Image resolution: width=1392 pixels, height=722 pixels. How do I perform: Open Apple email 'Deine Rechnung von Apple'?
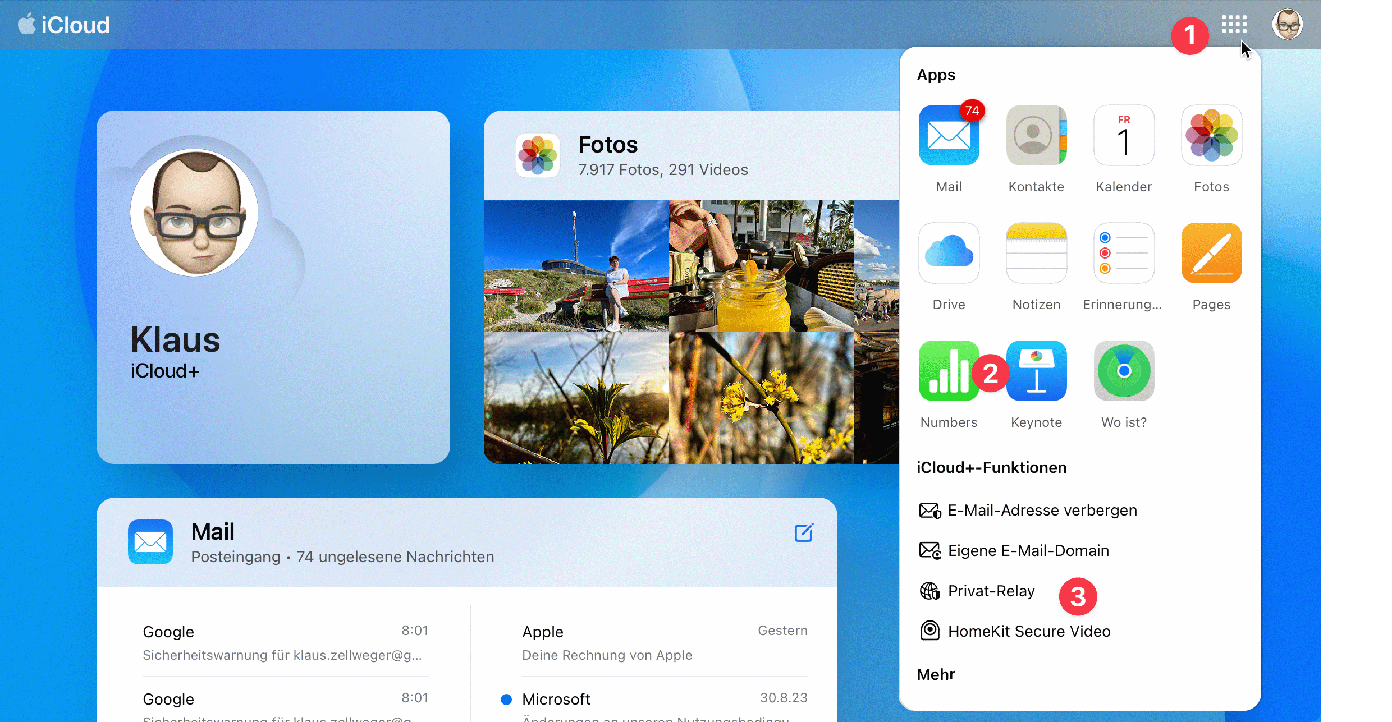point(665,642)
